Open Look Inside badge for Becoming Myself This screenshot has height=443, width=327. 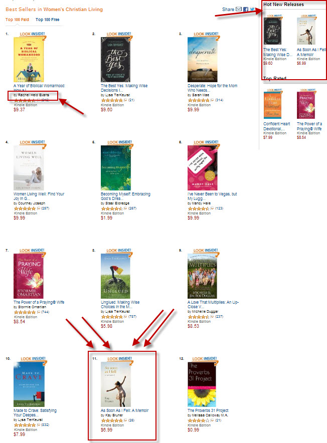click(x=120, y=142)
